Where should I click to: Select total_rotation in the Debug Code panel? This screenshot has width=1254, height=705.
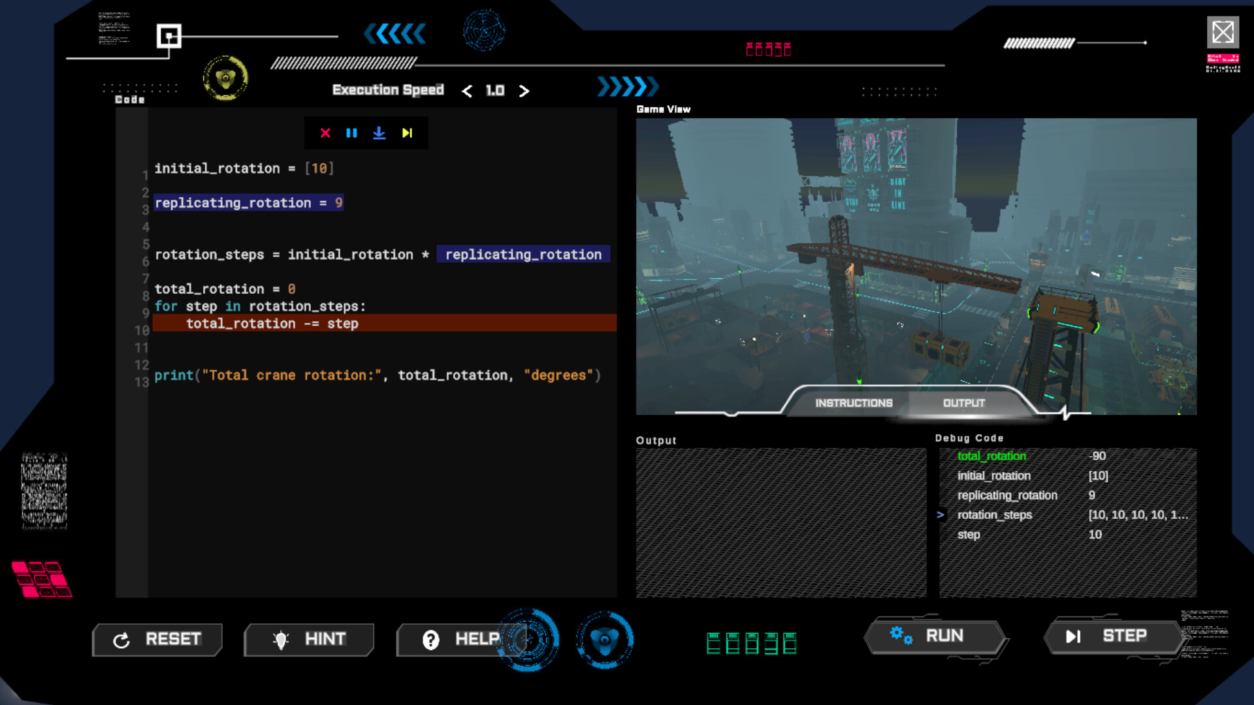(991, 456)
